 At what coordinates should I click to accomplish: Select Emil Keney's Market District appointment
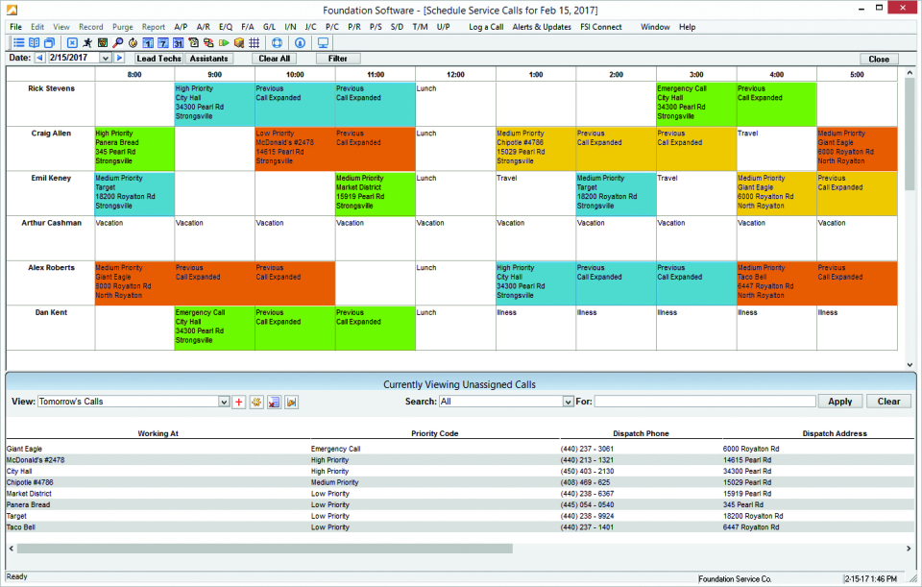pyautogui.click(x=376, y=193)
